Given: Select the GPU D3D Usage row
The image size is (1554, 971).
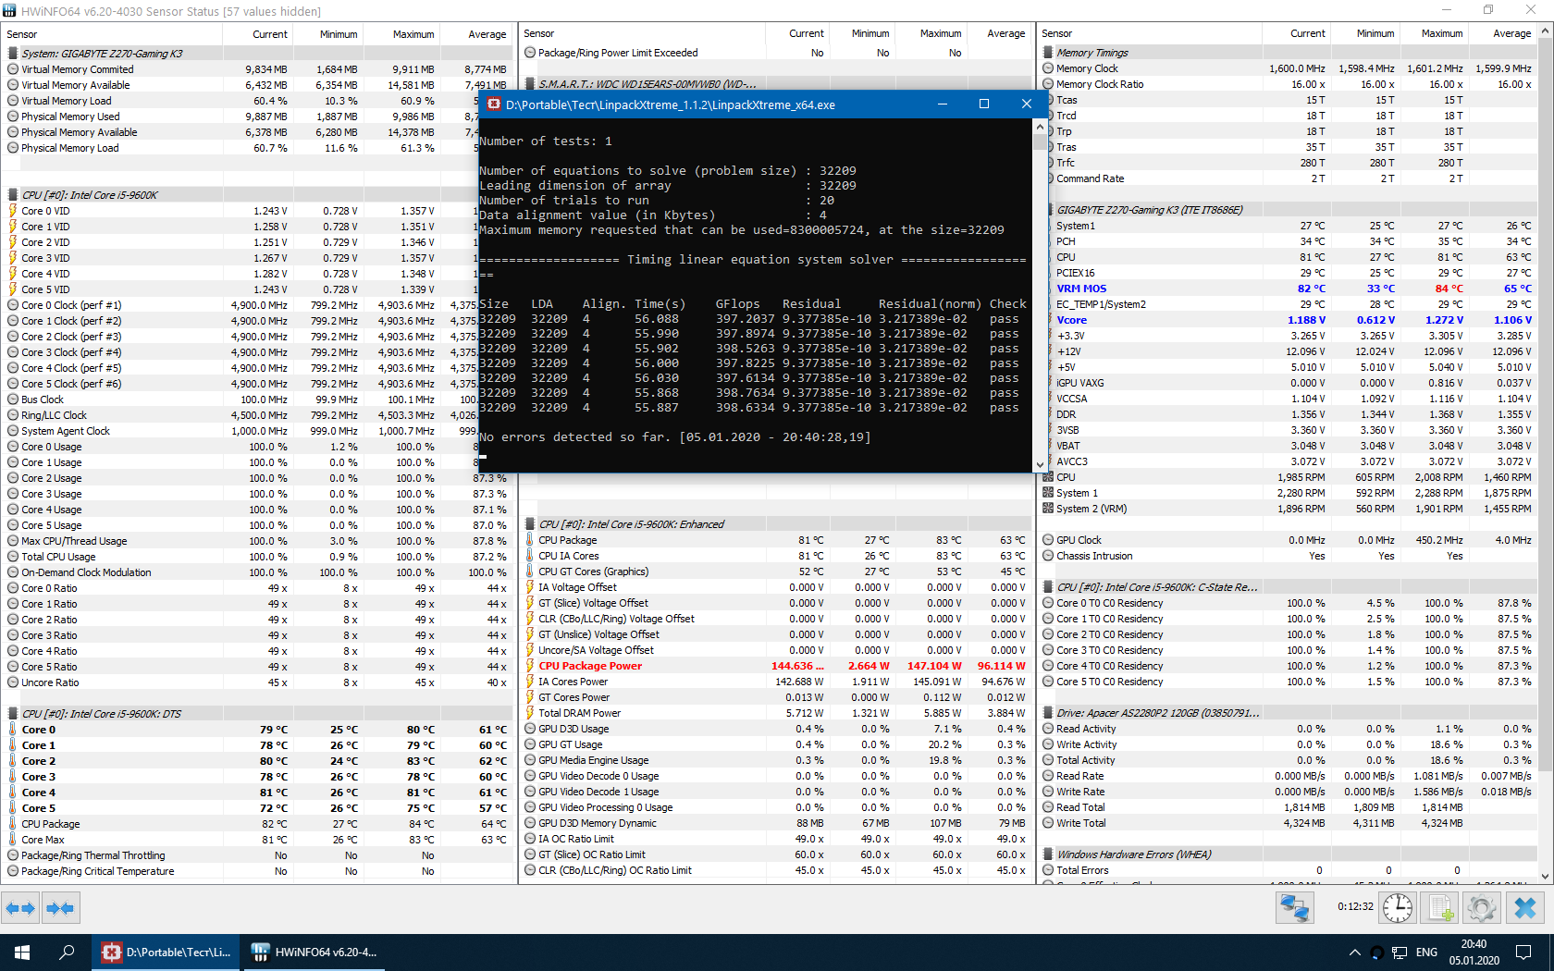Looking at the screenshot, I should [x=775, y=729].
